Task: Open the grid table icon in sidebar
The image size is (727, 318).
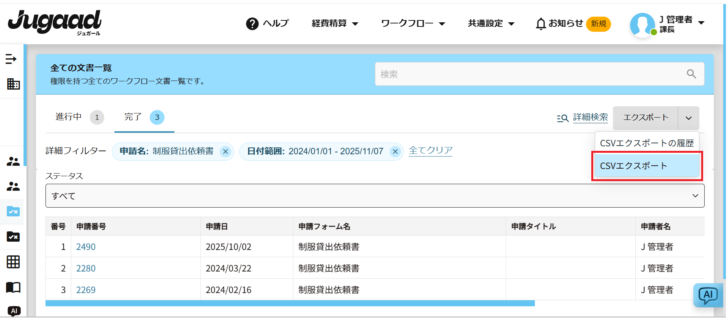Action: click(x=13, y=262)
